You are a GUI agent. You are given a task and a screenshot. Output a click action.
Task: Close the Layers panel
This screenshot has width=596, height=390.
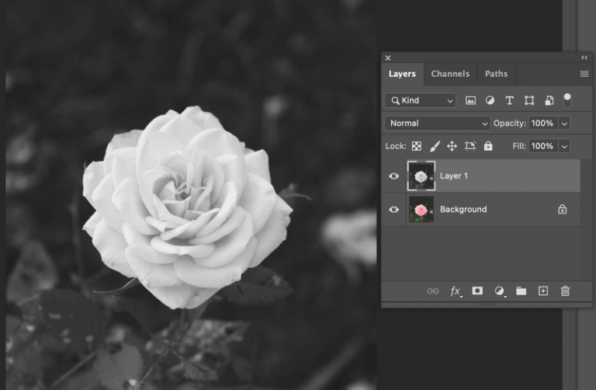388,57
